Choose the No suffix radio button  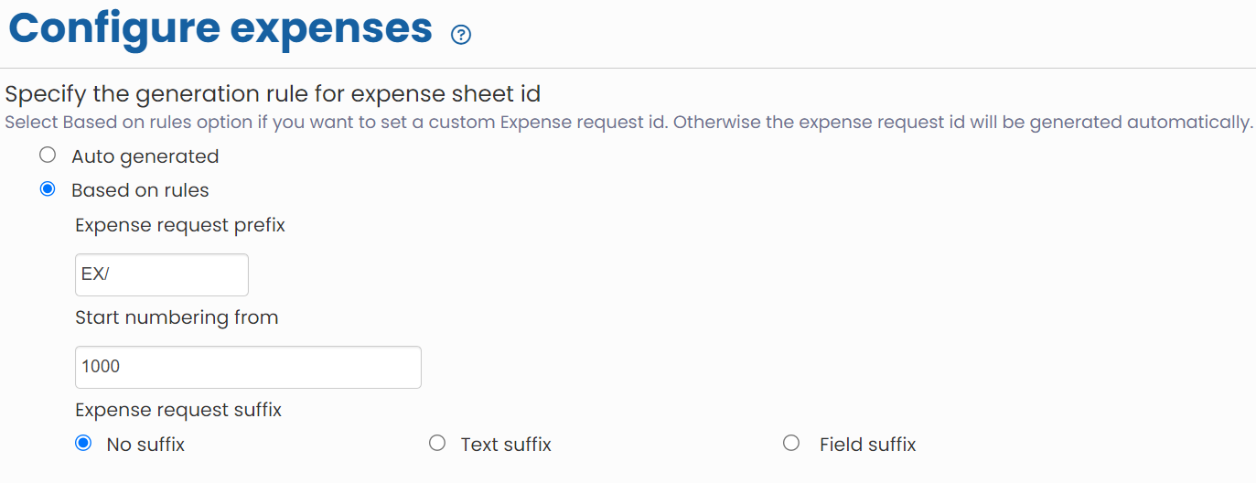(83, 443)
